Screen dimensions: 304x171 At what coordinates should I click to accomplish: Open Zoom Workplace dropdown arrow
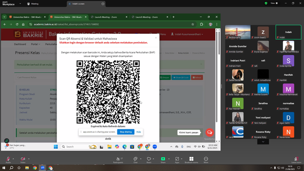coord(20,4)
